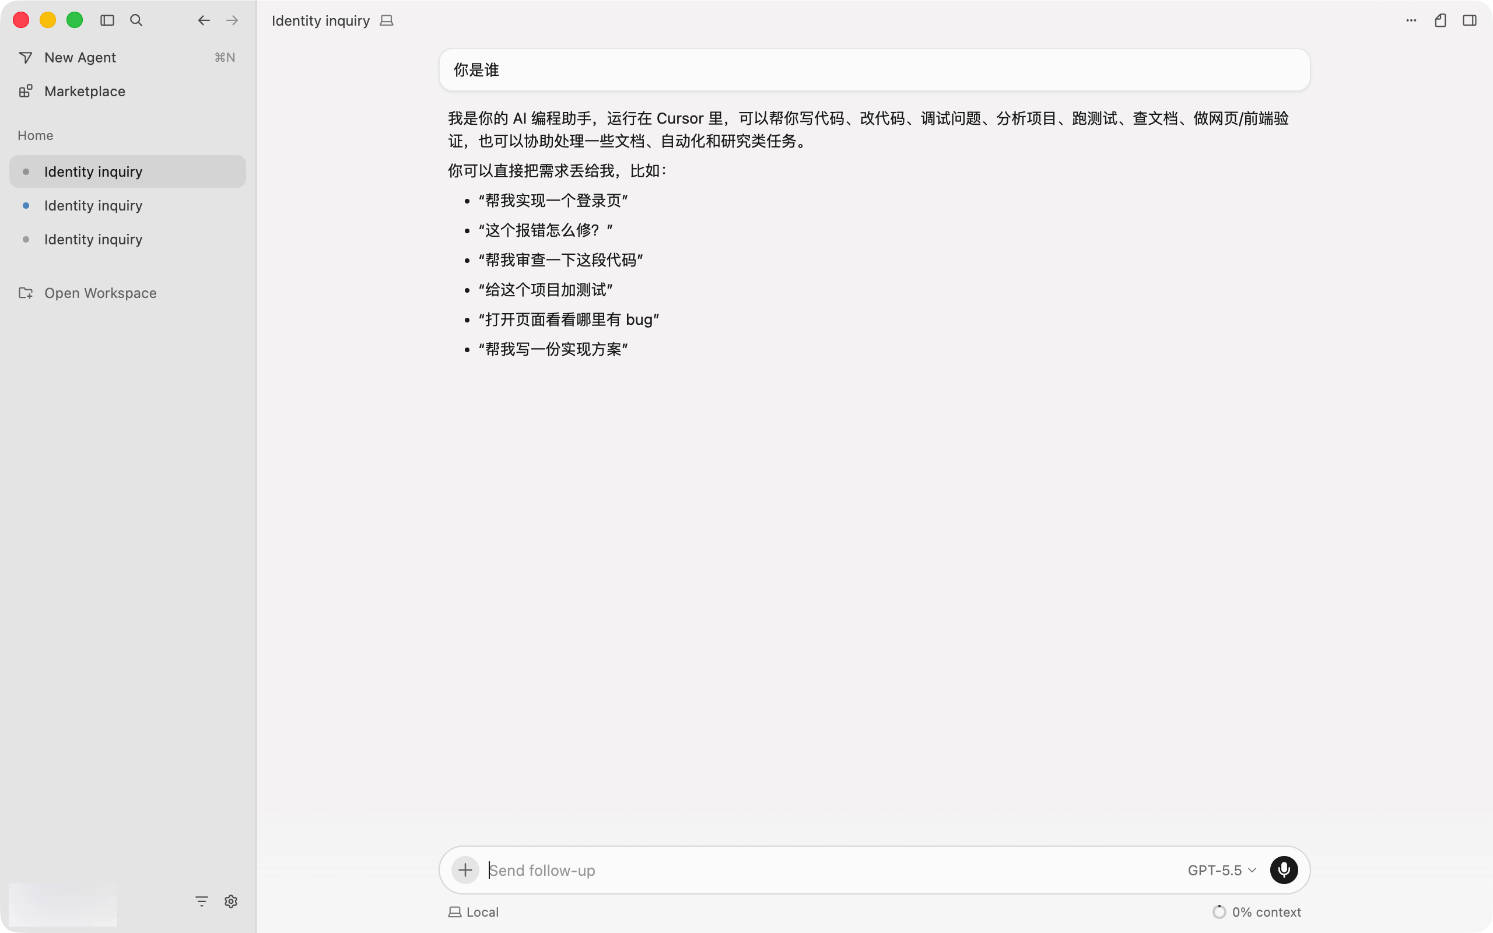Open settings gear icon
The image size is (1493, 933).
click(232, 902)
